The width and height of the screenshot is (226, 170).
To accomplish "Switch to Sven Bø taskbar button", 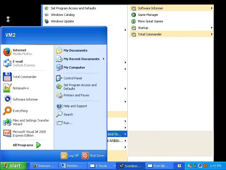I will click(159, 166).
